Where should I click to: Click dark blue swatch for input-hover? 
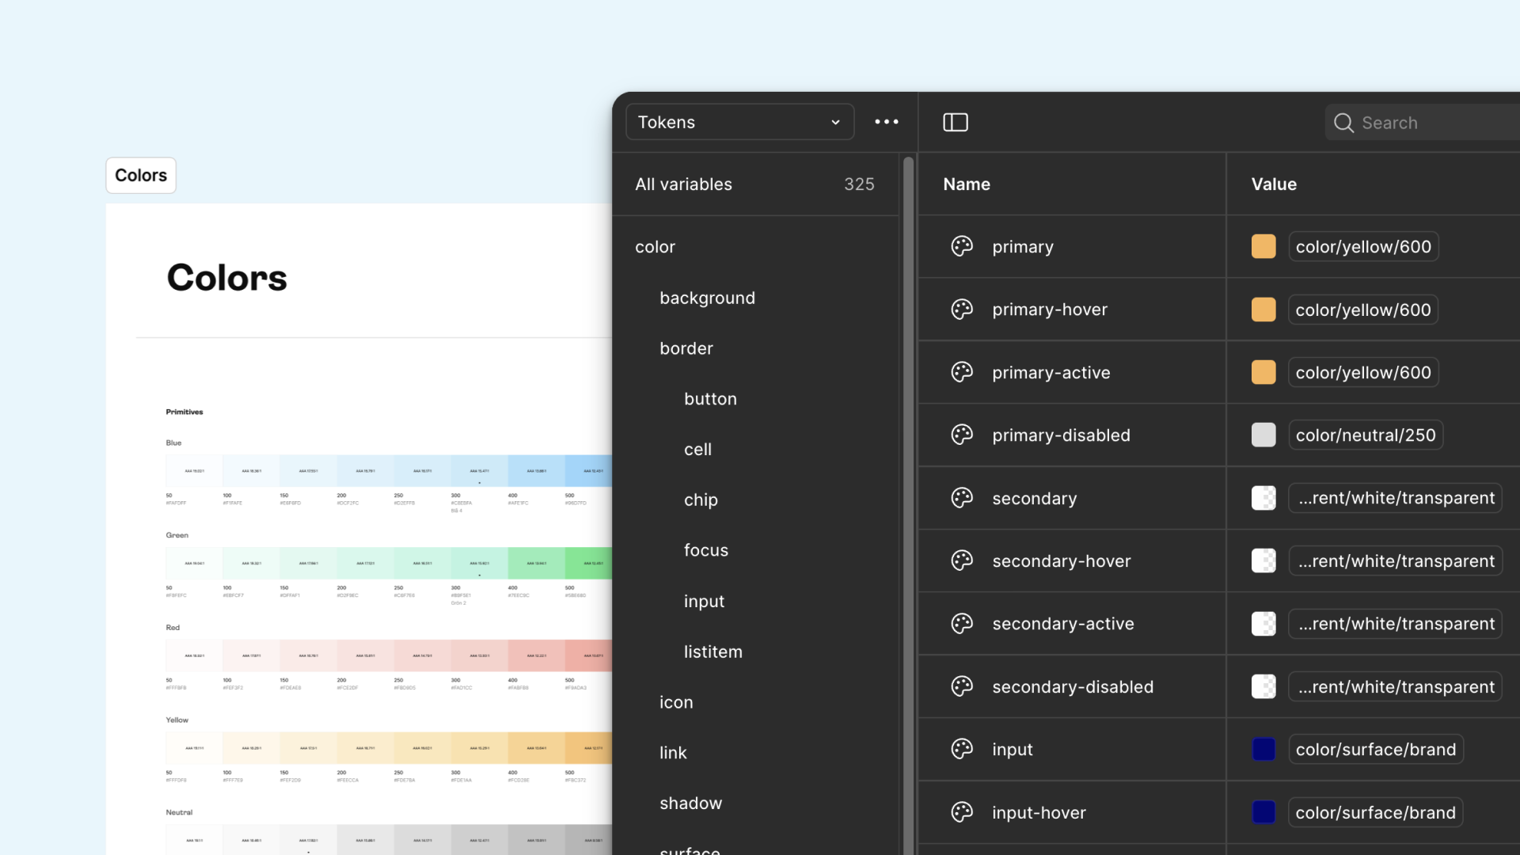[x=1263, y=812]
